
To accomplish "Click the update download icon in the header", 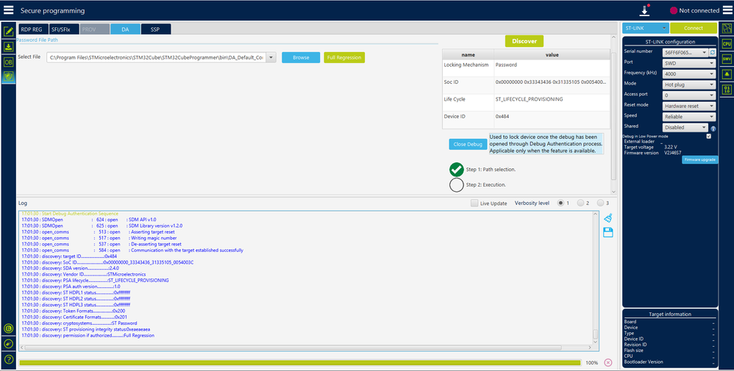I will tap(645, 10).
